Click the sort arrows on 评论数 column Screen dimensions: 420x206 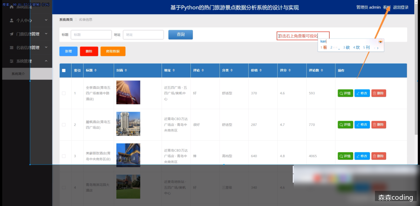tap(323, 70)
